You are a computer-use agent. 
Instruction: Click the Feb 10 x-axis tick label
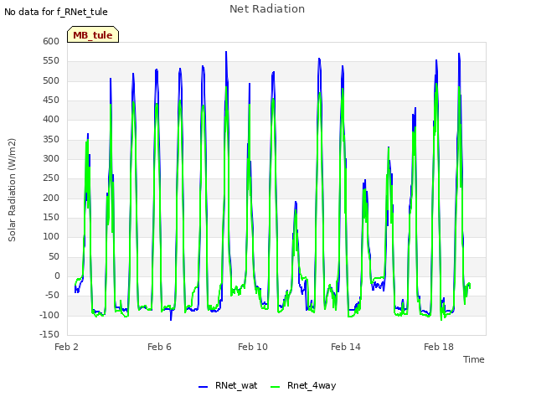(x=253, y=347)
